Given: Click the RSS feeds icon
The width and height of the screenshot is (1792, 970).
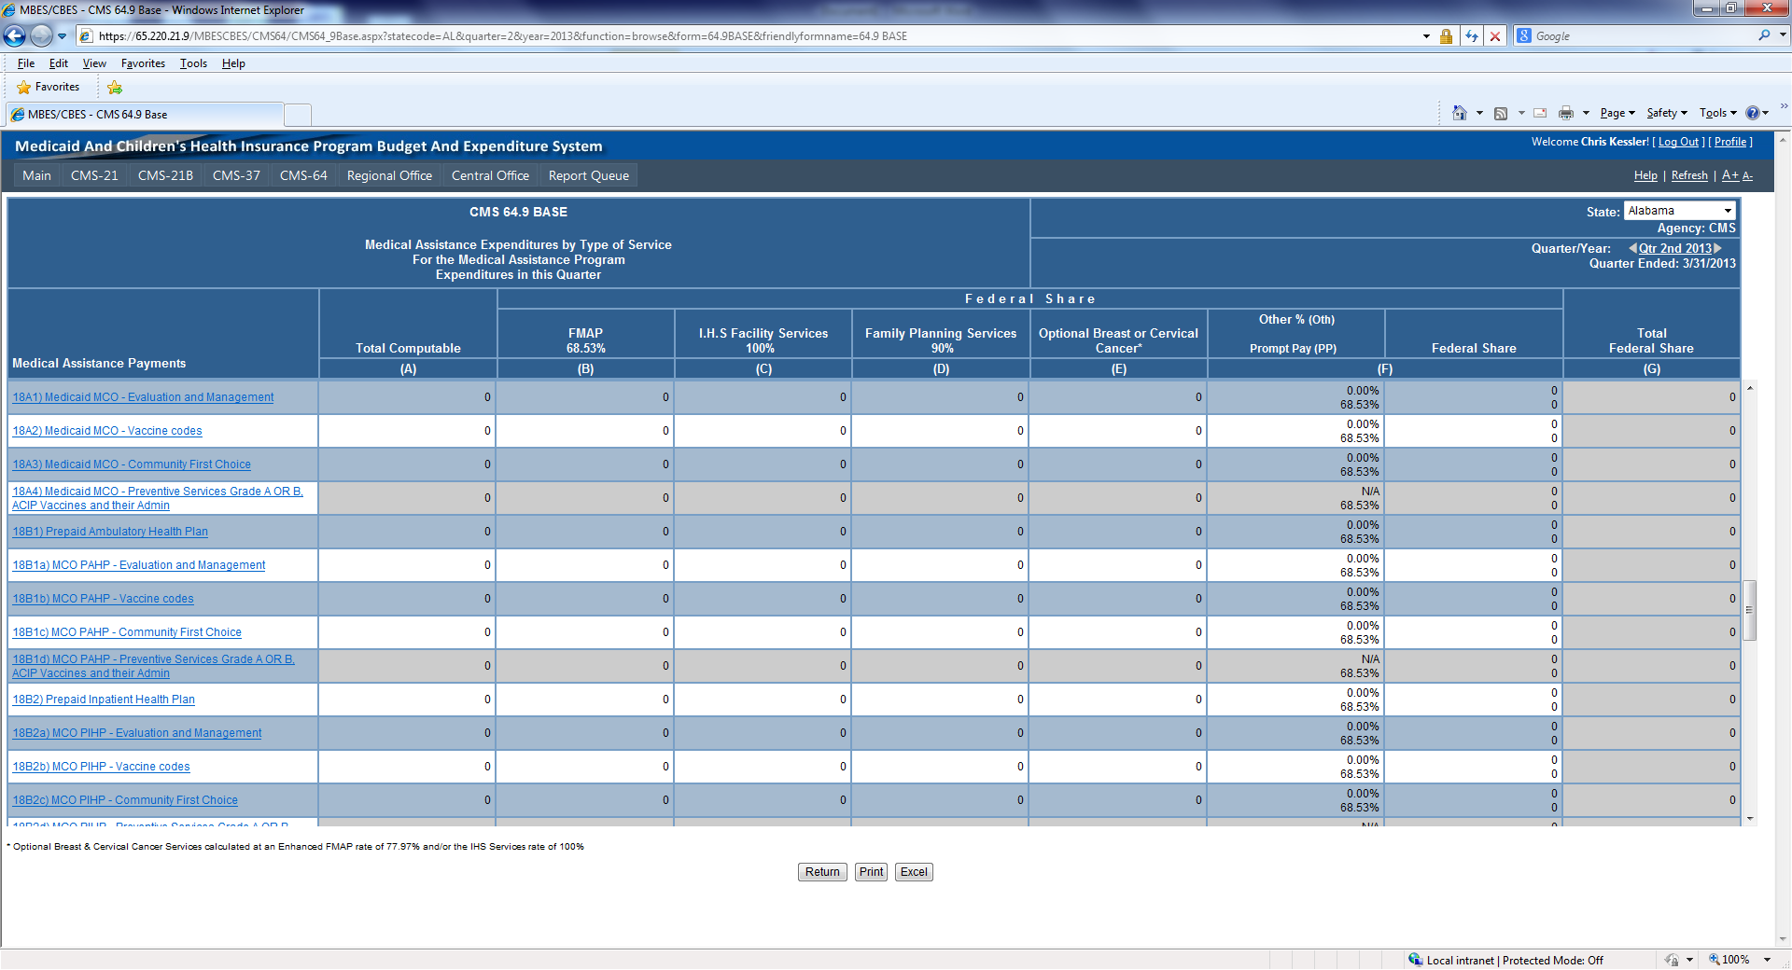Looking at the screenshot, I should (1501, 113).
